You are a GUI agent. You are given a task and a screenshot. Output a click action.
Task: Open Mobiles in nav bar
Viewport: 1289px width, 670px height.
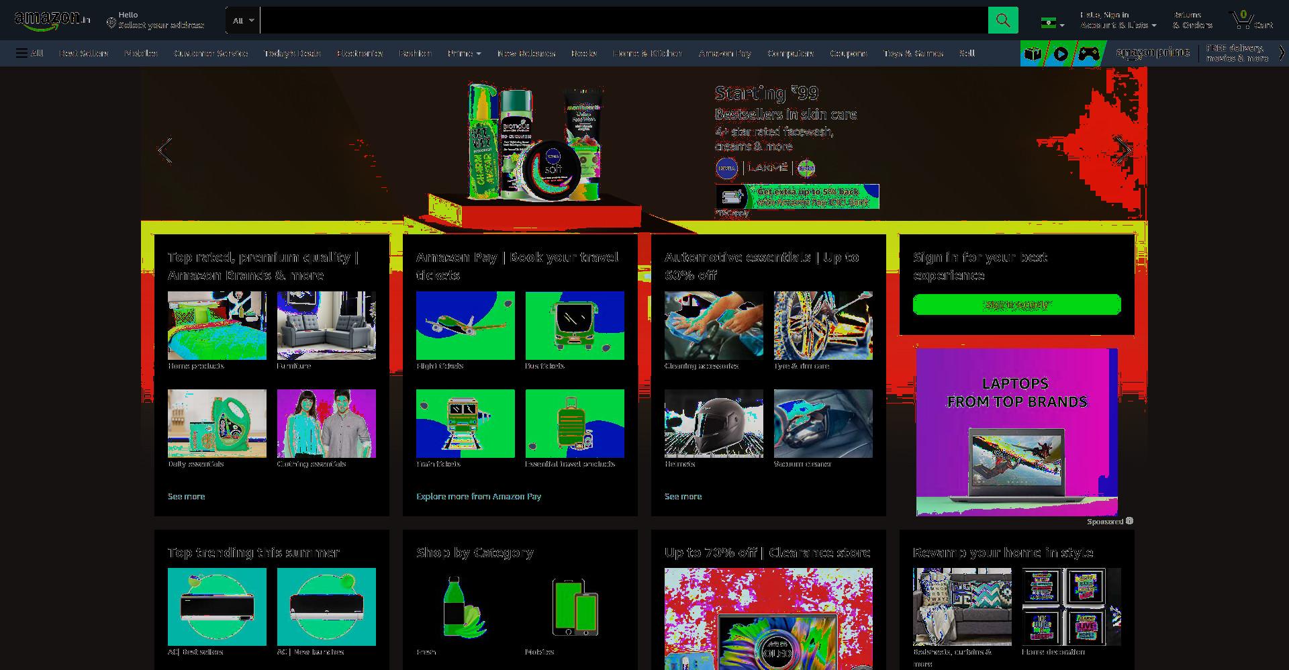click(x=141, y=53)
